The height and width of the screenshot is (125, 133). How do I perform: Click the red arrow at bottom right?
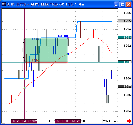(x=129, y=121)
